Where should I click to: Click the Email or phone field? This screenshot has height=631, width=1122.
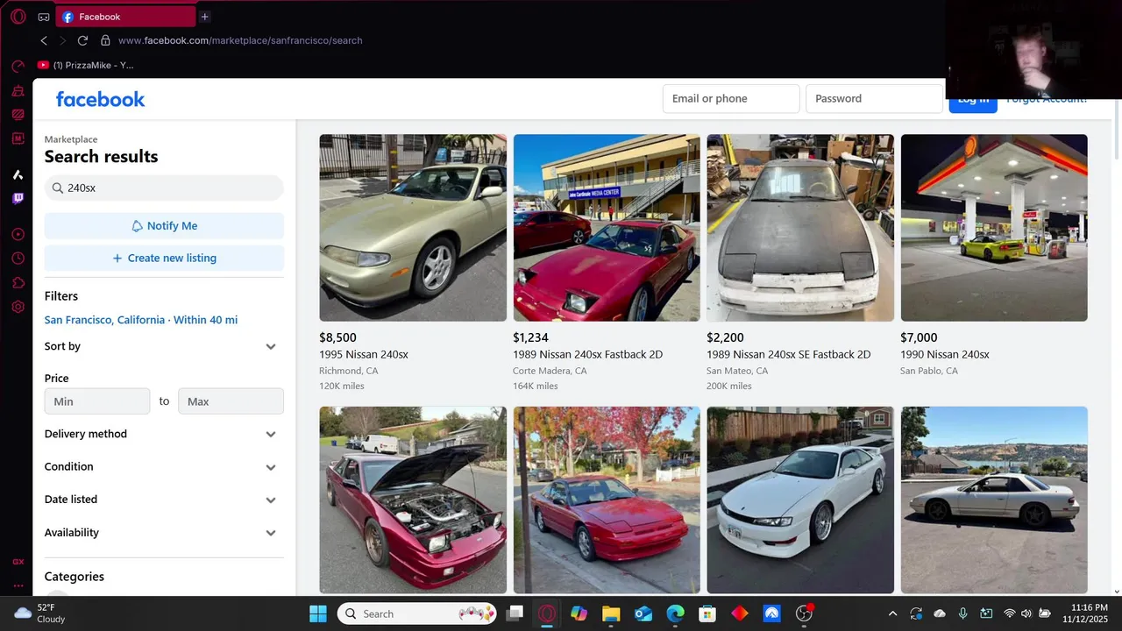[731, 99]
